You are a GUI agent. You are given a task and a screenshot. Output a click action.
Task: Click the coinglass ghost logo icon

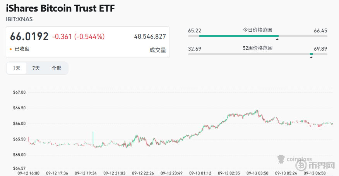[x=281, y=159]
